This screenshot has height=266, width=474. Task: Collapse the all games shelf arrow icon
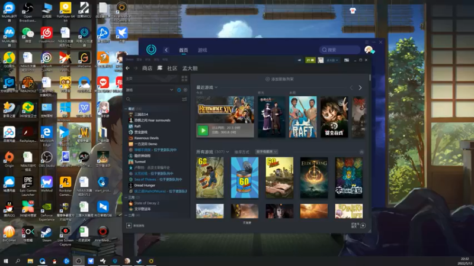coord(361,152)
